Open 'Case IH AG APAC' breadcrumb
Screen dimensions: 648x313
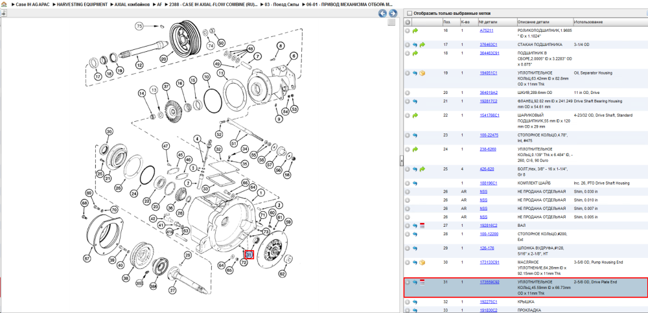[33, 4]
